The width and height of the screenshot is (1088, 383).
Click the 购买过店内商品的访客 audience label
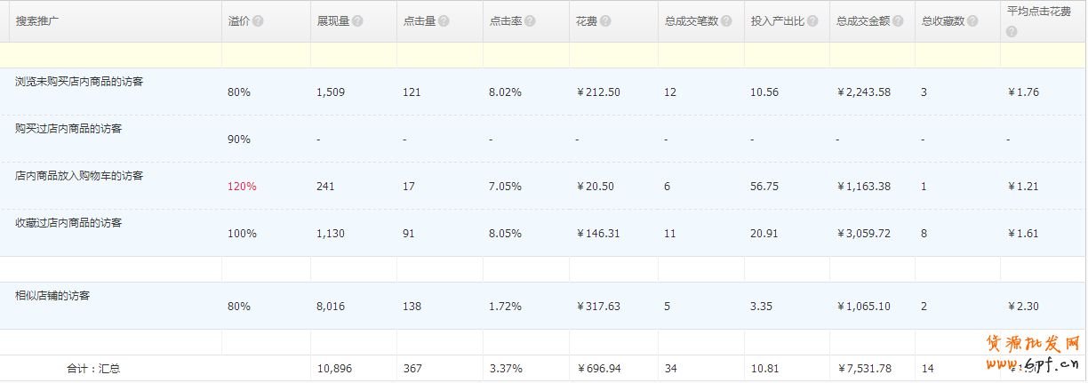pyautogui.click(x=68, y=128)
